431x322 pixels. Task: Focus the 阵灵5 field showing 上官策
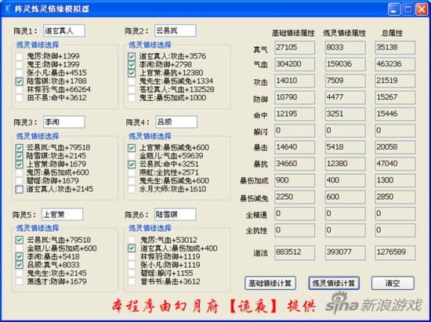pyautogui.click(x=62, y=215)
